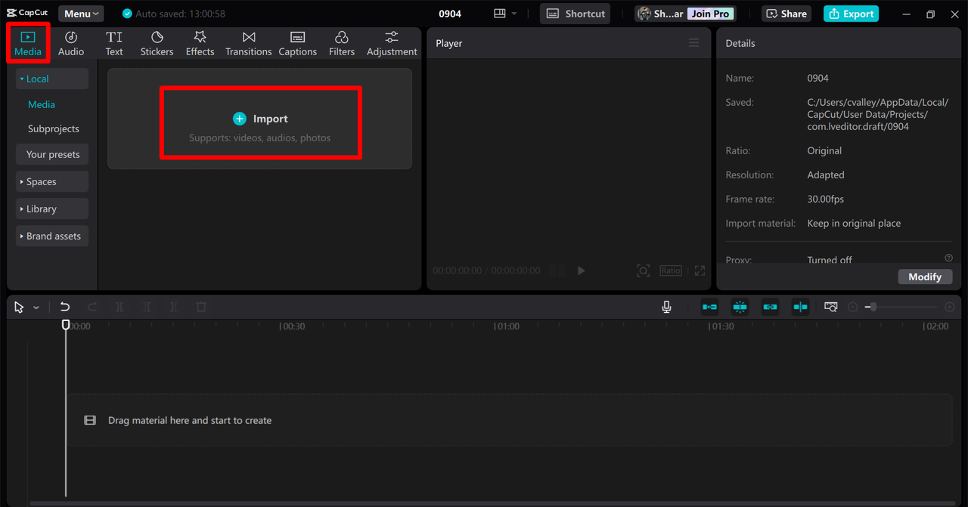Open the Ratio option in Player

pos(670,271)
